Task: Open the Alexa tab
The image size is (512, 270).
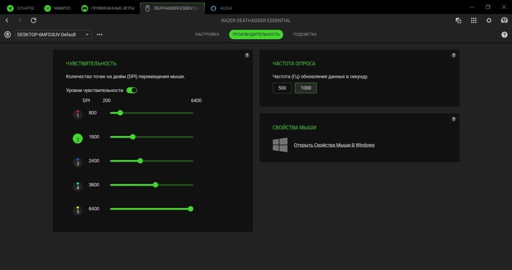Action: click(221, 8)
